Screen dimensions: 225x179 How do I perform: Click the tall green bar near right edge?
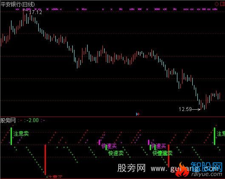(x=214, y=136)
